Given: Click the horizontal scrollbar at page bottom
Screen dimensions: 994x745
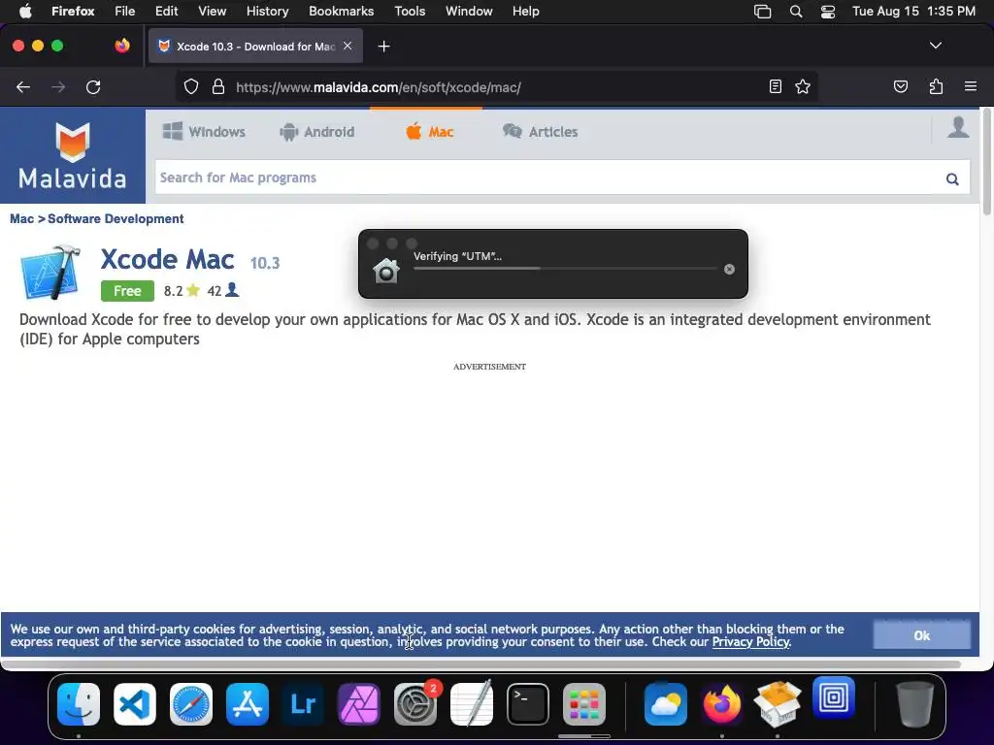Looking at the screenshot, I should coord(481,664).
